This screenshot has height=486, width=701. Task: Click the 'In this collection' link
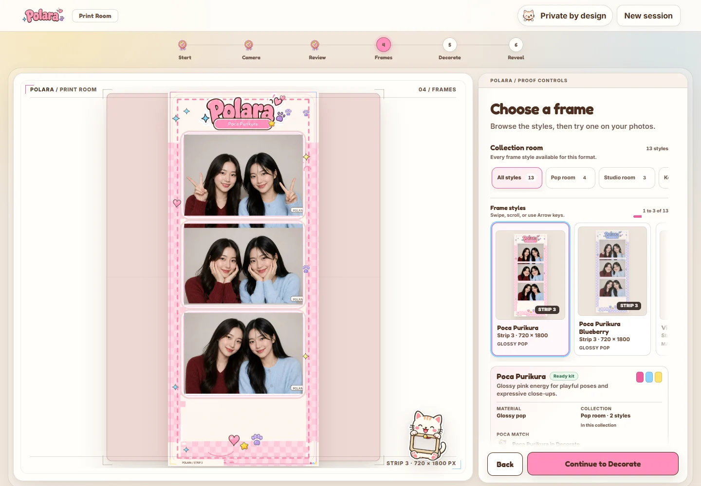[598, 425]
